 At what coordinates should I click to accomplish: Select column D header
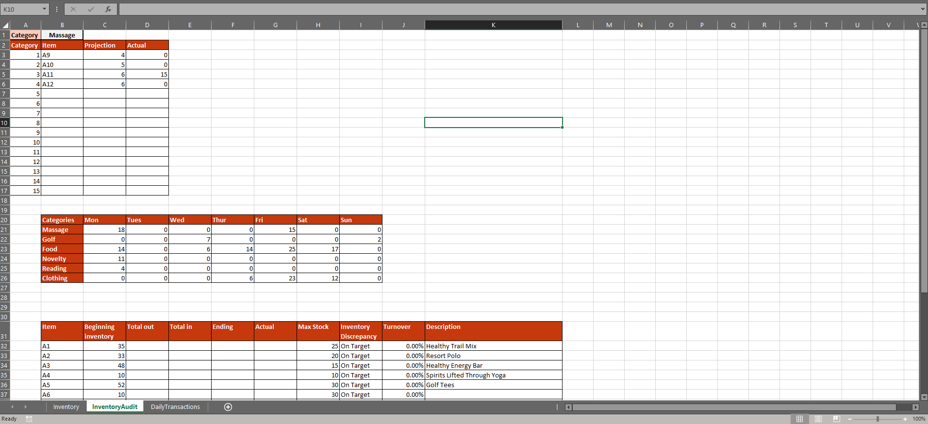click(x=147, y=25)
